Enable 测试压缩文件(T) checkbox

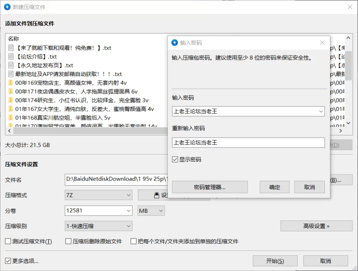(x=8, y=241)
